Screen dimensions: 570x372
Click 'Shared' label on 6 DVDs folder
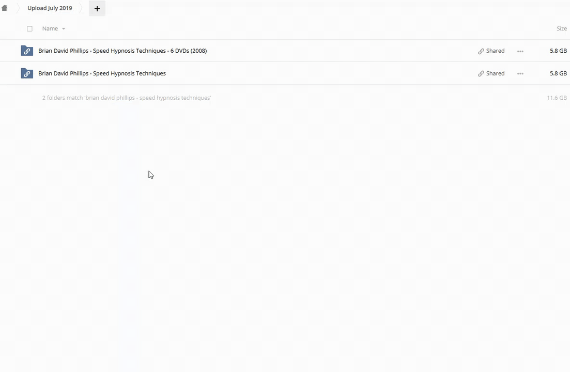point(495,51)
